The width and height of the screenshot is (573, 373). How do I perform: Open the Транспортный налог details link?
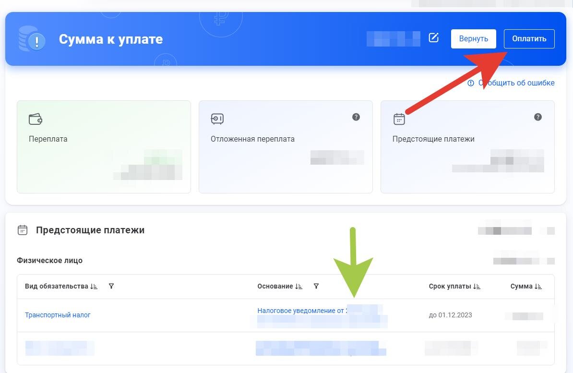tap(58, 315)
